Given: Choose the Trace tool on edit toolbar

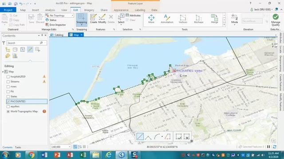Looking at the screenshot, I should pyautogui.click(x=168, y=136).
